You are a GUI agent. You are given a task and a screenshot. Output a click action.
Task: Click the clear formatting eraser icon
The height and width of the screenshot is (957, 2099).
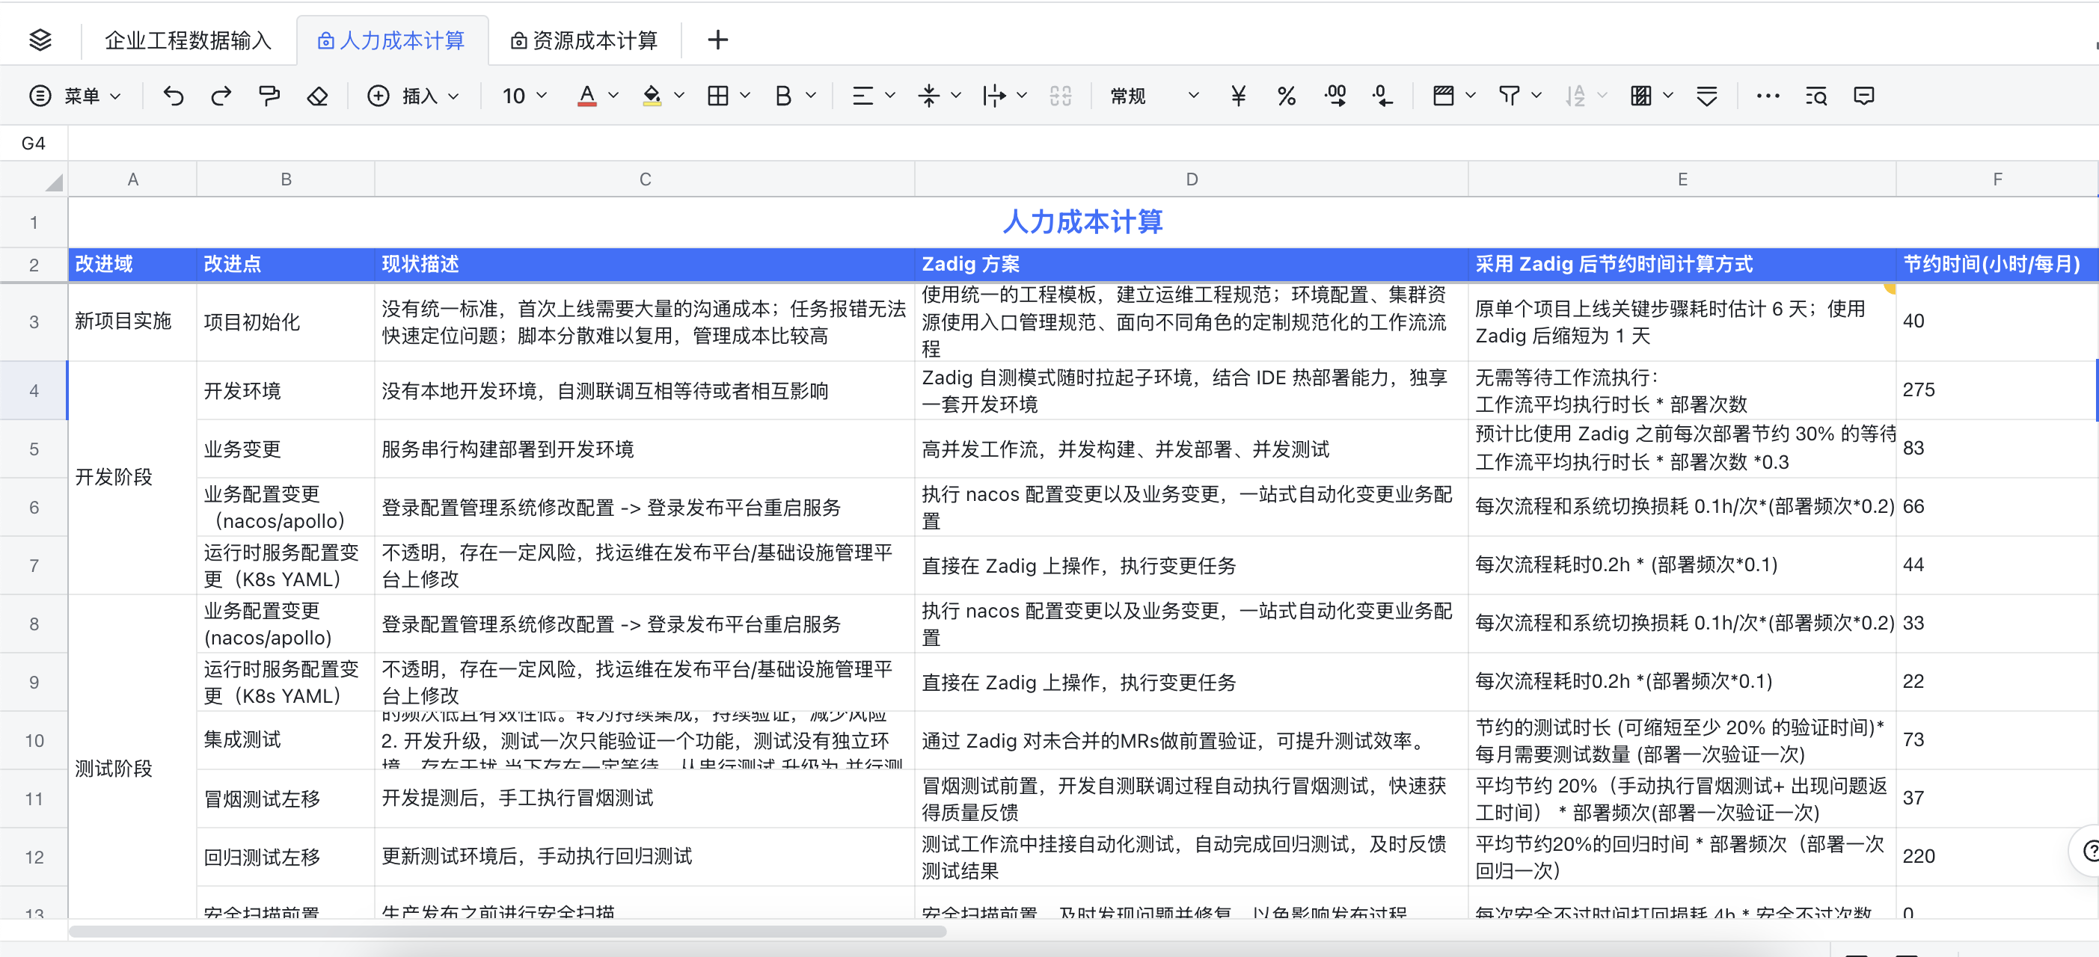(x=317, y=96)
